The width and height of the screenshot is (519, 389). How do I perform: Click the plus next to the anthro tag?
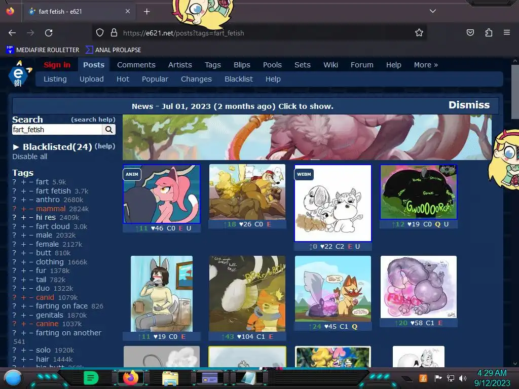point(23,200)
